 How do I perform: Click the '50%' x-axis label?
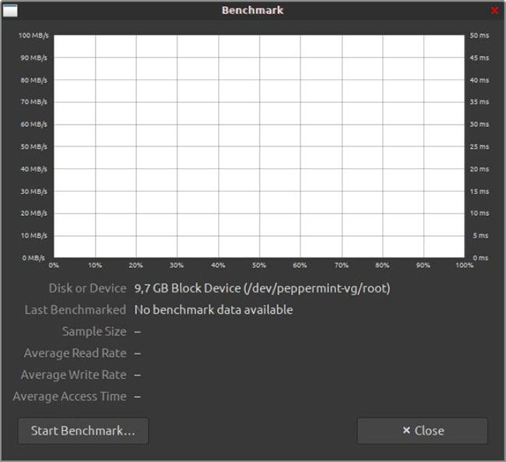coord(259,265)
